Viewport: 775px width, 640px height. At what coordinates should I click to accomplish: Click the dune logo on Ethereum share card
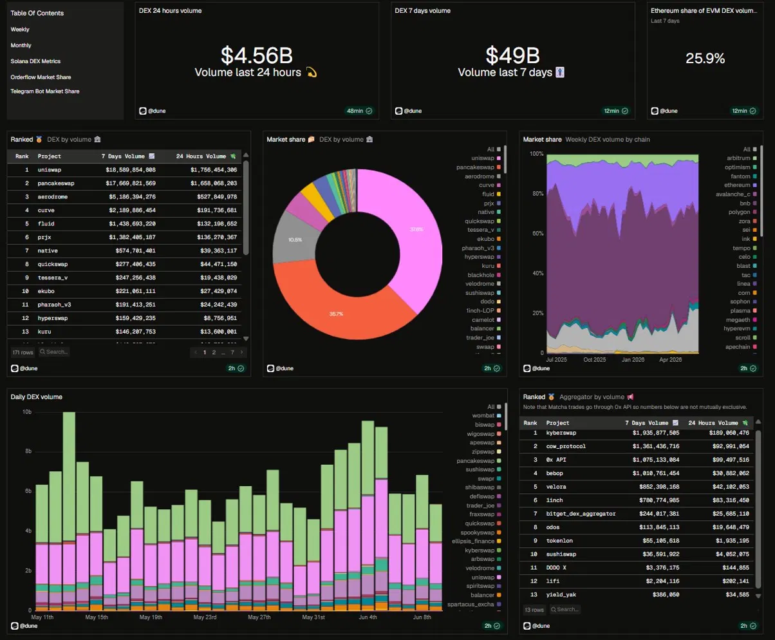point(655,111)
